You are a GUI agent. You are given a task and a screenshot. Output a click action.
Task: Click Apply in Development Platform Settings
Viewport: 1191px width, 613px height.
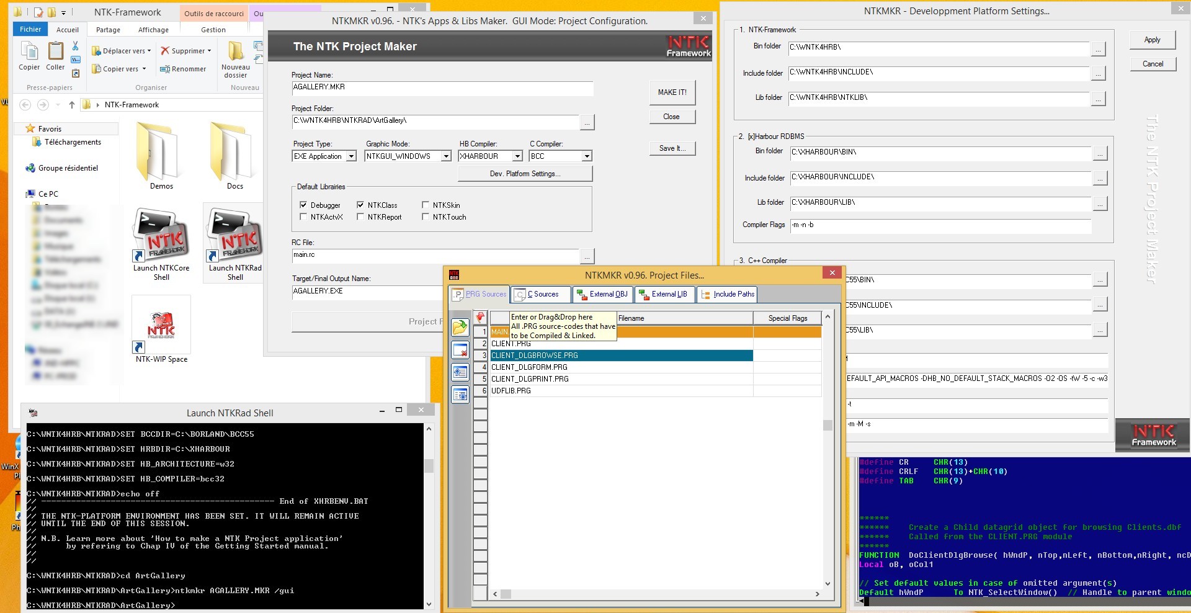click(1152, 40)
